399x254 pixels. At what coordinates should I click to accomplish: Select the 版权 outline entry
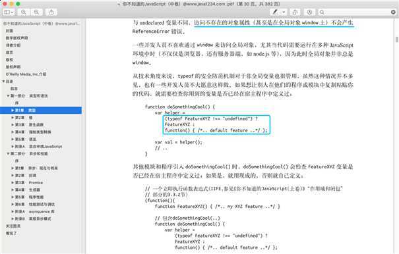pyautogui.click(x=9, y=60)
